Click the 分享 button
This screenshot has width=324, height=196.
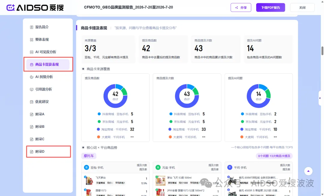241,7
